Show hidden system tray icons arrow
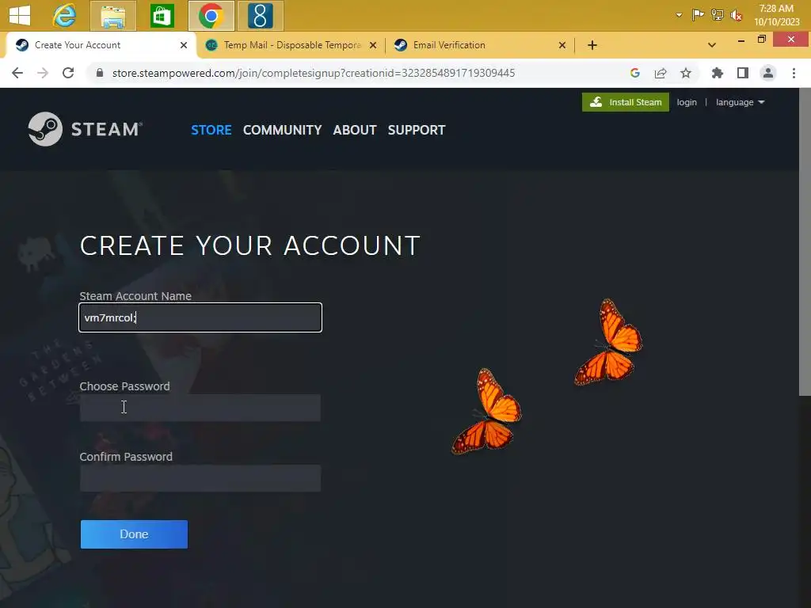The width and height of the screenshot is (811, 608). tap(679, 15)
